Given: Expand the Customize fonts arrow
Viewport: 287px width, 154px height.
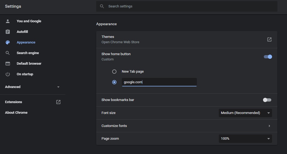Looking at the screenshot, I should [x=269, y=126].
